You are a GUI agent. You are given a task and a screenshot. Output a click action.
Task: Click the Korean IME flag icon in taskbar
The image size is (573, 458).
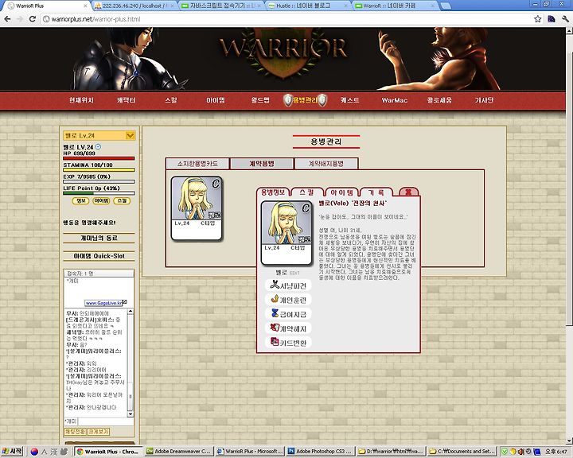pos(34,452)
